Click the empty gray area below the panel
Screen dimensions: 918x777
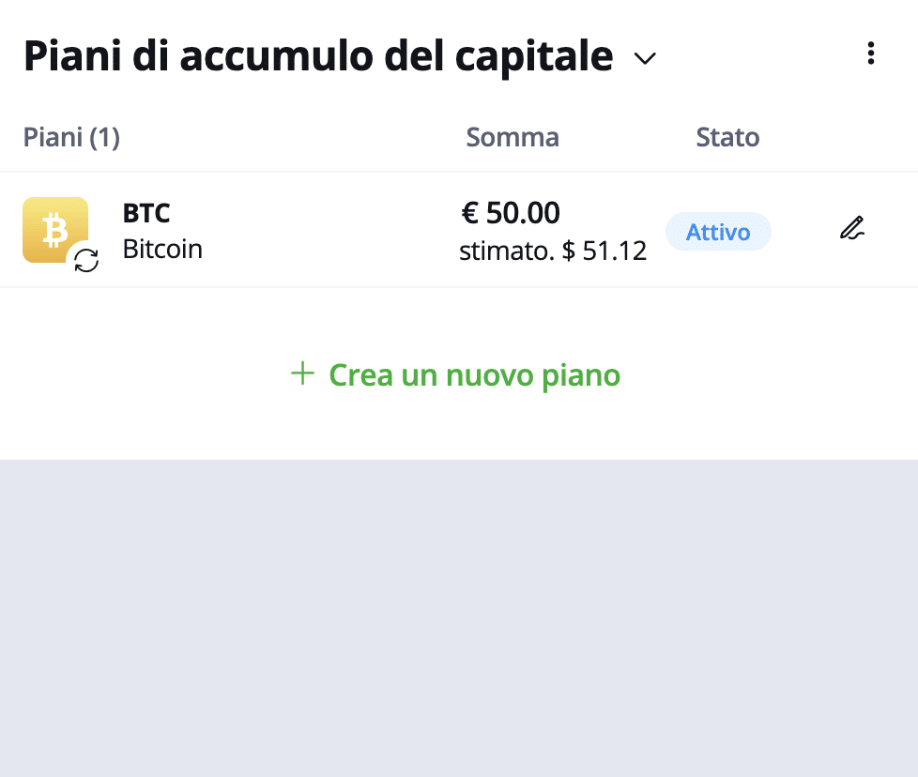point(459,617)
